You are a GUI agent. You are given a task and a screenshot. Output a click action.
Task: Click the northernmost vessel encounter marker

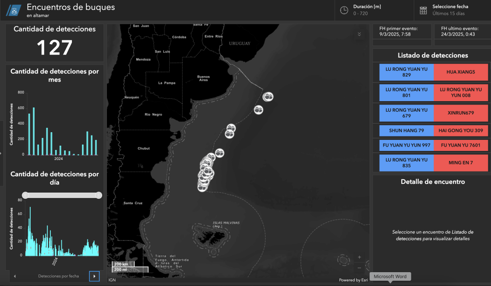point(269,97)
